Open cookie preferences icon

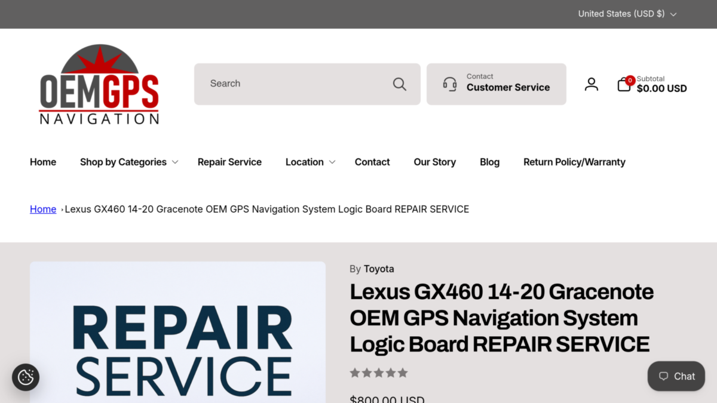click(26, 377)
